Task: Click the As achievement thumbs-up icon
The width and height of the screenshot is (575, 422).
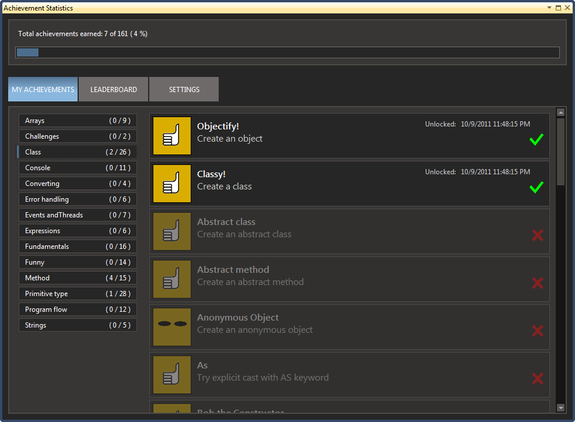Action: click(x=172, y=375)
